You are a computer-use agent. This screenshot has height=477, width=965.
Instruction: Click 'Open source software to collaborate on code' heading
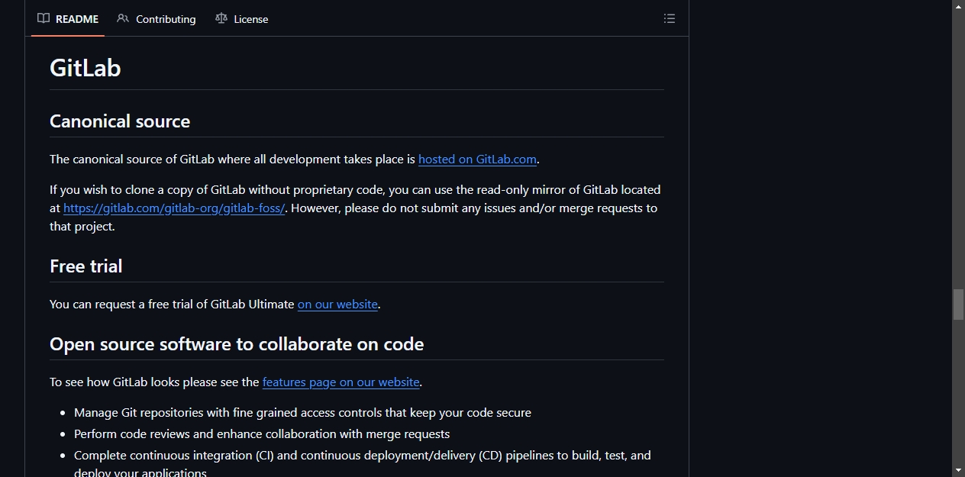[x=237, y=344]
